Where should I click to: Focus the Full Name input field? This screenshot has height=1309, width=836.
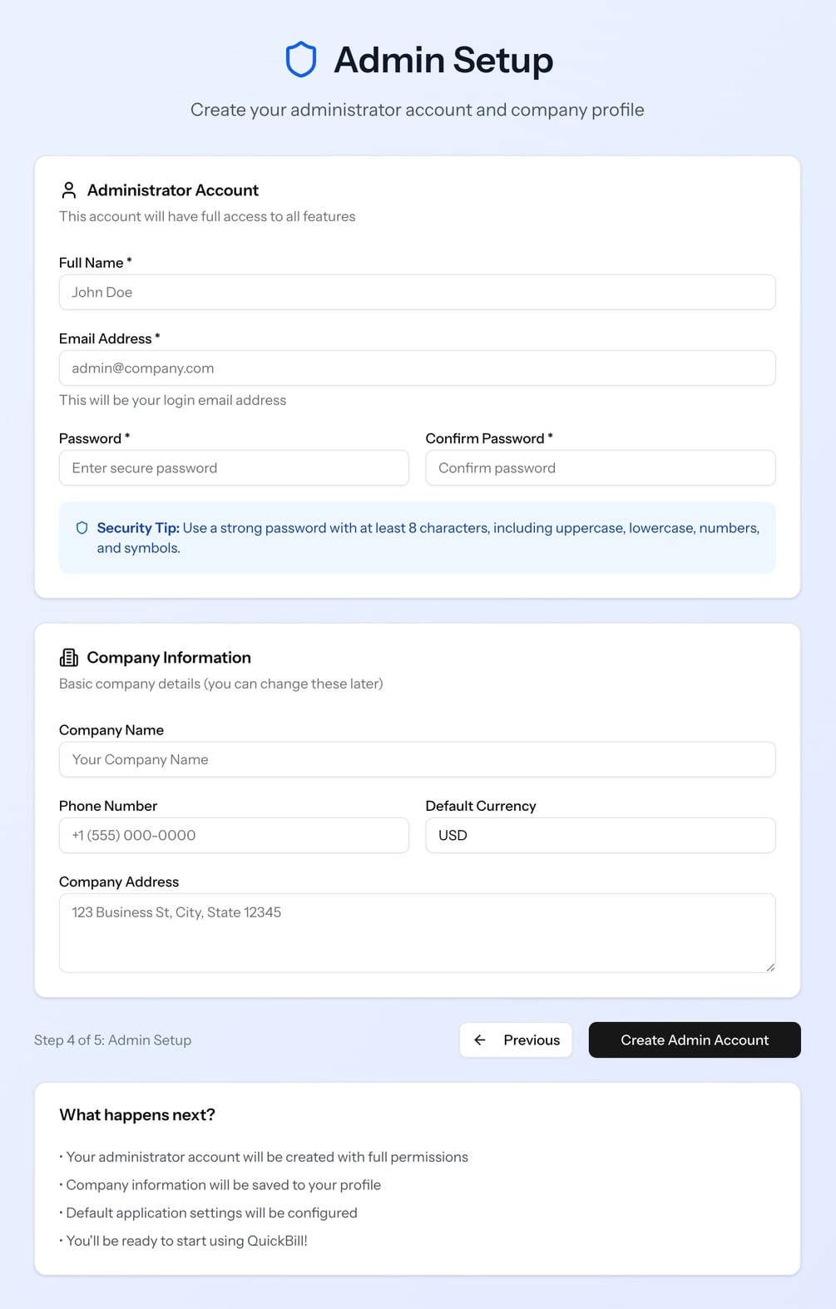pos(417,293)
